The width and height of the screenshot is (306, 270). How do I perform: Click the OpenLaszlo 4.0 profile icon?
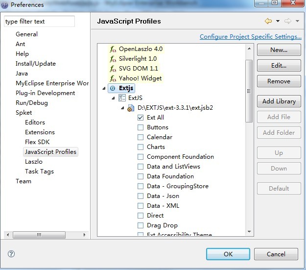coord(113,49)
